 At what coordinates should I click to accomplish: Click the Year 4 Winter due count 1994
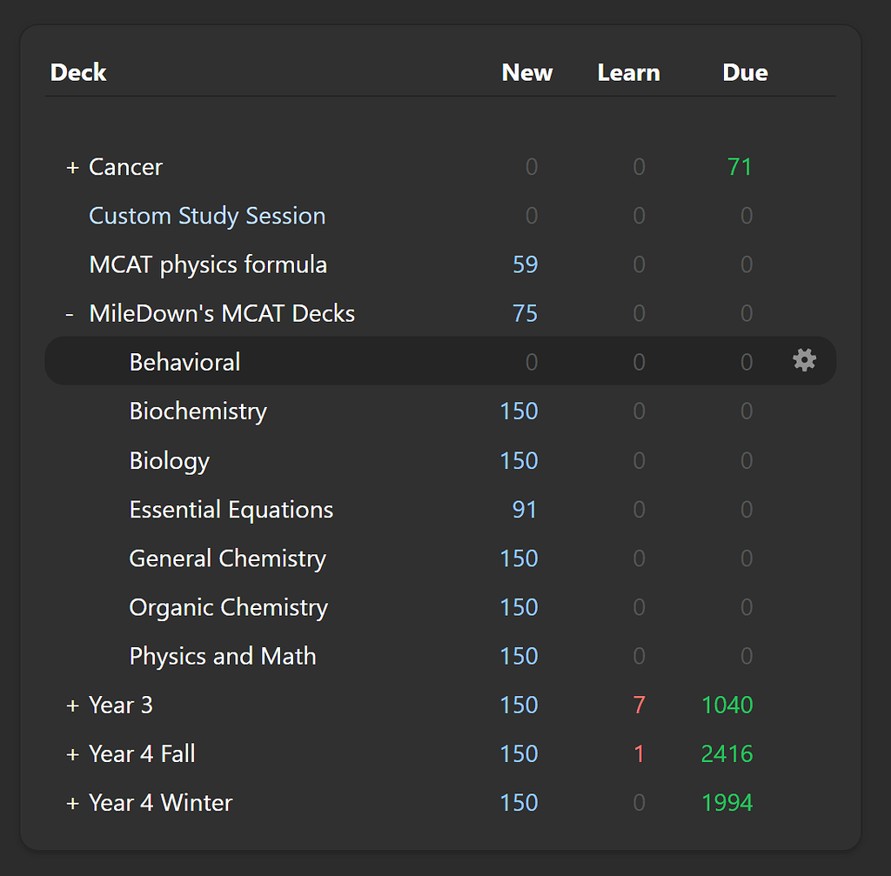pos(727,803)
